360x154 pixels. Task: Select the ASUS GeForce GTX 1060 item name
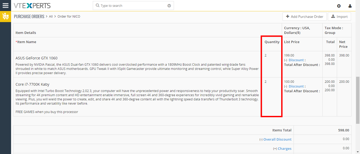pos(36,58)
